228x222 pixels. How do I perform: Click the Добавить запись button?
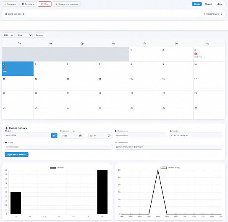[16, 154]
